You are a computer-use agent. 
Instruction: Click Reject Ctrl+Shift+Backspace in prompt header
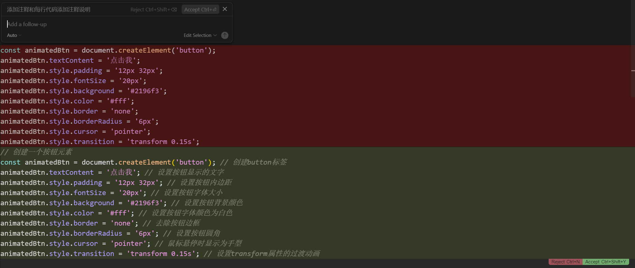pyautogui.click(x=153, y=10)
